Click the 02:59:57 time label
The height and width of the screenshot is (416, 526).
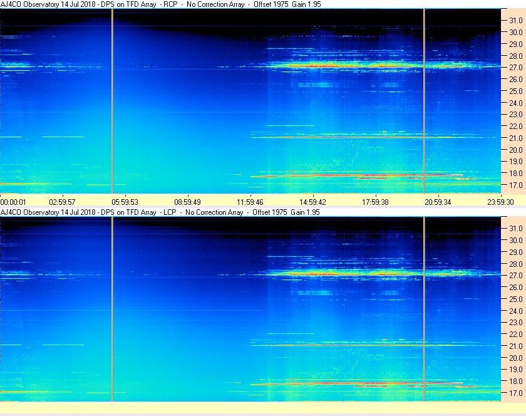click(63, 202)
